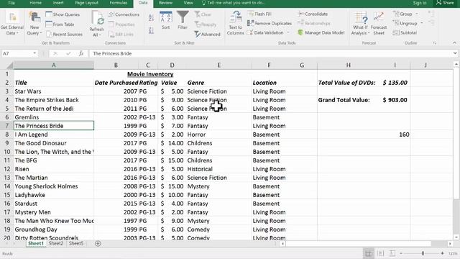
Task: Expand the formula bar
Action: [455, 53]
